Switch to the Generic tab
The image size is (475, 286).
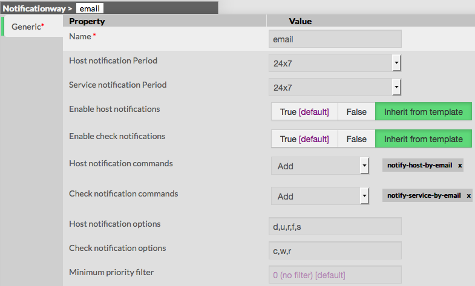click(28, 27)
